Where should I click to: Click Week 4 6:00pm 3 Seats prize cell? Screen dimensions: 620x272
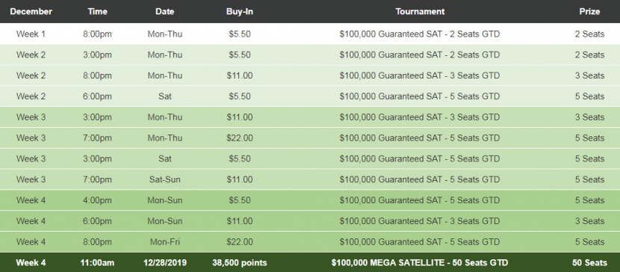[589, 221]
